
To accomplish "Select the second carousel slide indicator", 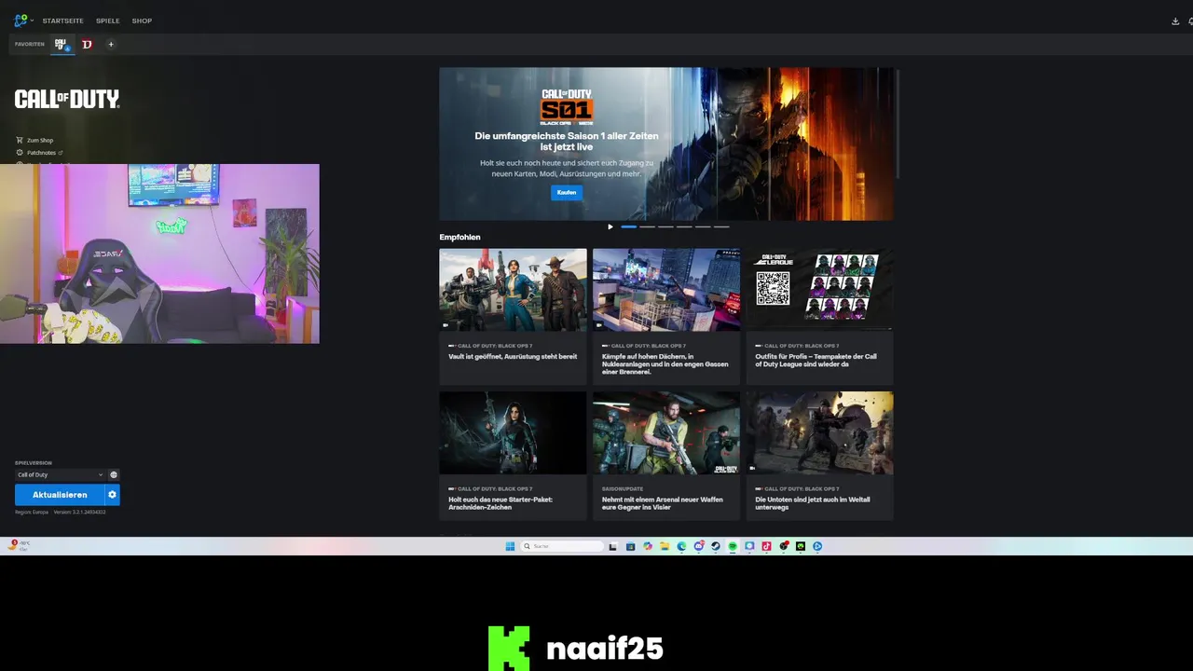I will pos(647,226).
